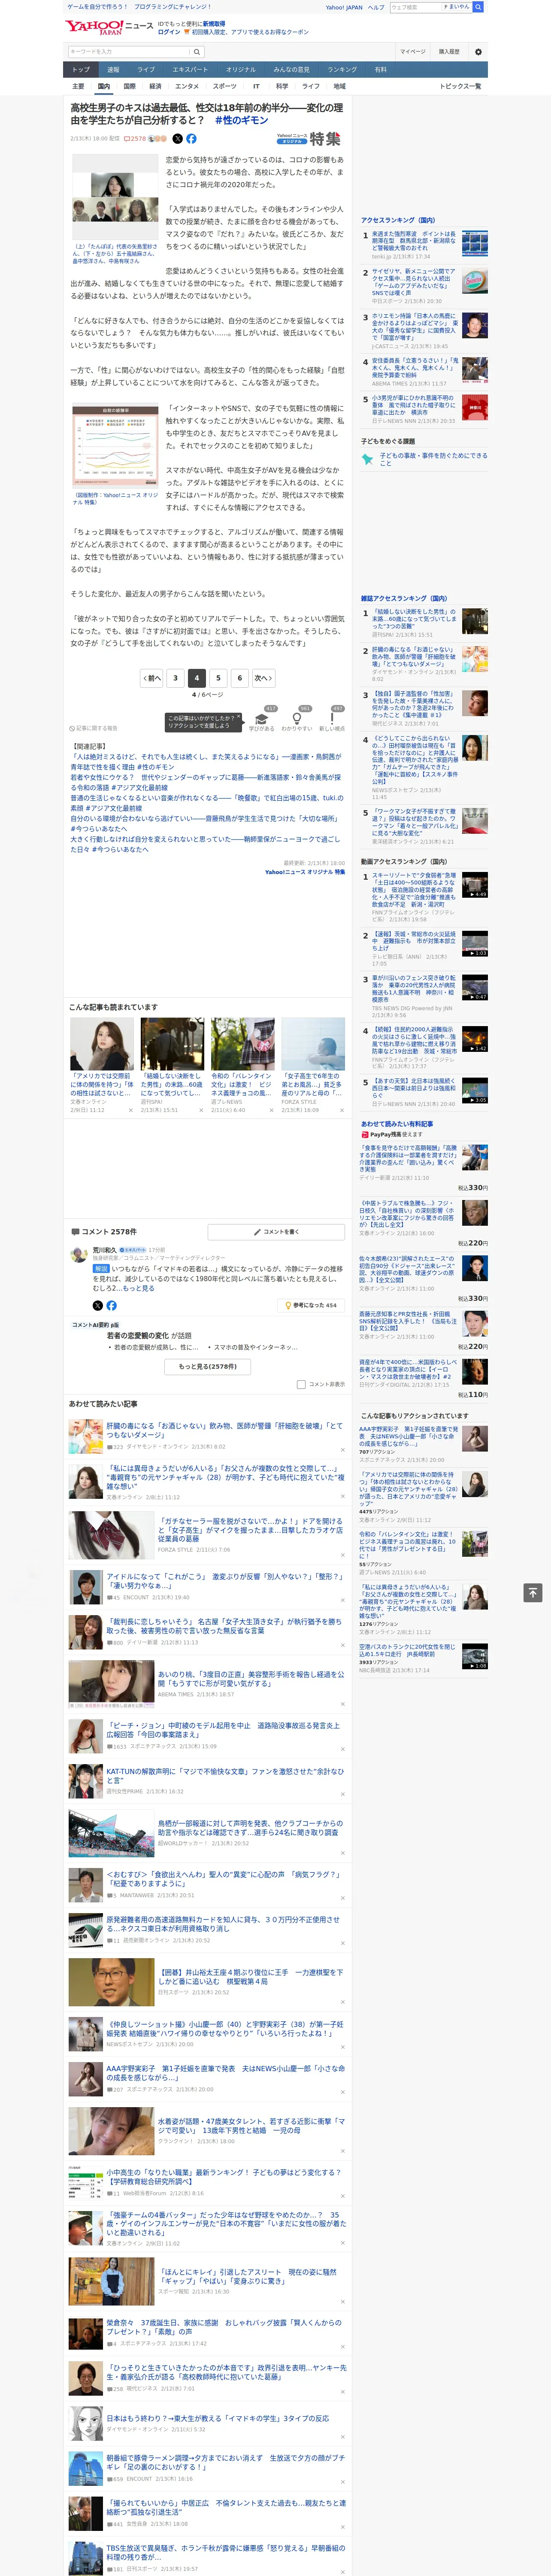Open the エンタメ category tab
Image resolution: width=551 pixels, height=2576 pixels.
(x=187, y=86)
